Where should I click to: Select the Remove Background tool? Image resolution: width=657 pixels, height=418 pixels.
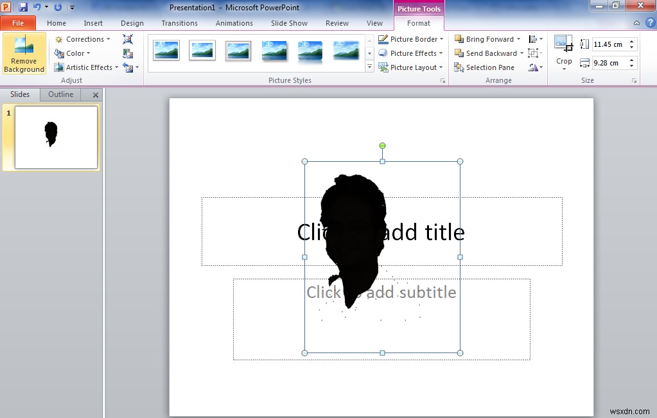[24, 53]
